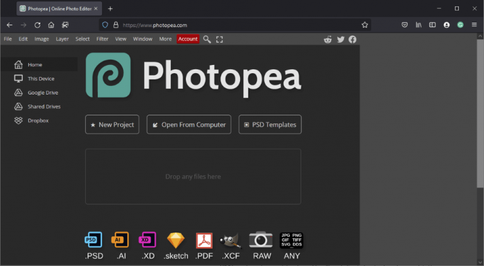Screen dimensions: 484x266
Task: Open the Grammarly extension icon
Action: (x=460, y=25)
